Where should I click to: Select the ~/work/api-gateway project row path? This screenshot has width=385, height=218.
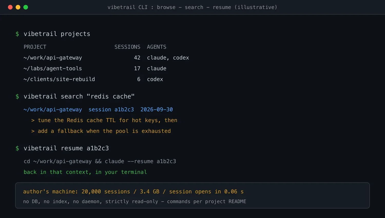pyautogui.click(x=53, y=58)
